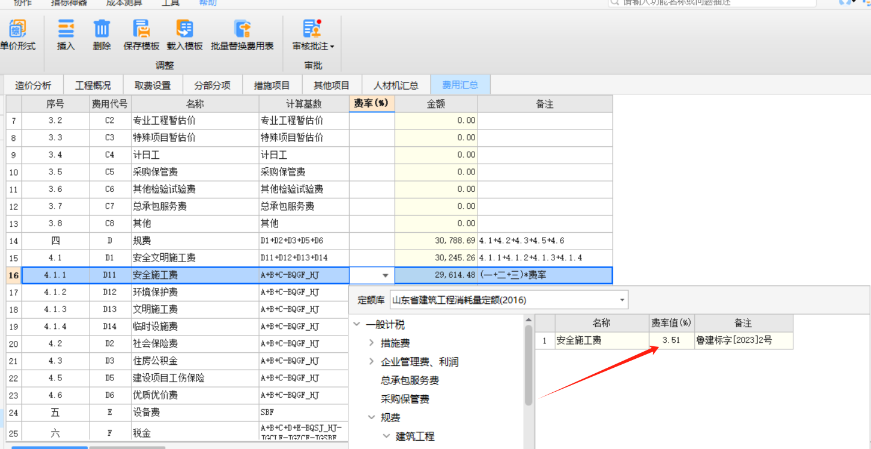Click the 住房公积金 name cell
871x449 pixels.
coord(195,361)
